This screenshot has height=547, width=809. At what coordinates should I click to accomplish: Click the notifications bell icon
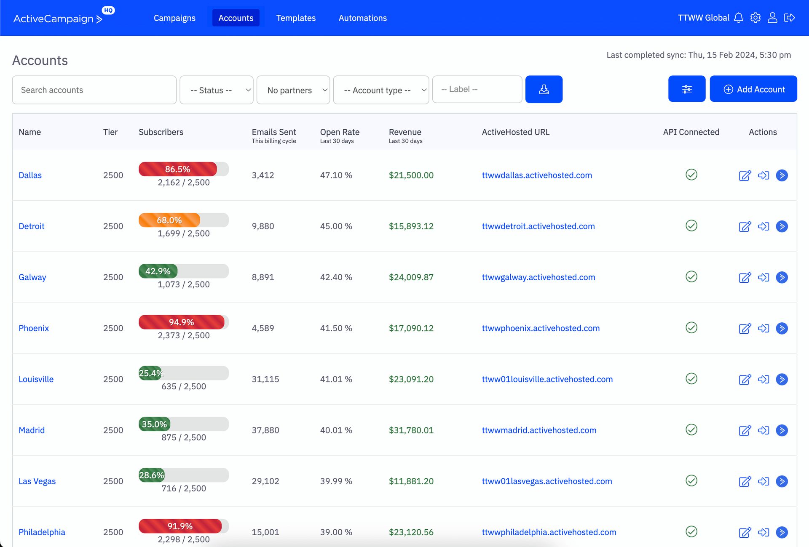(x=739, y=18)
